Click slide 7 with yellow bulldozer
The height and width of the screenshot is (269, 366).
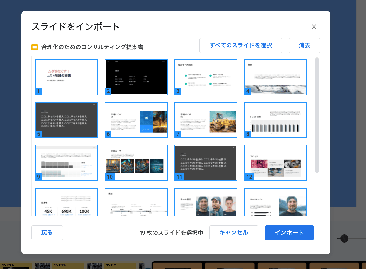206,120
